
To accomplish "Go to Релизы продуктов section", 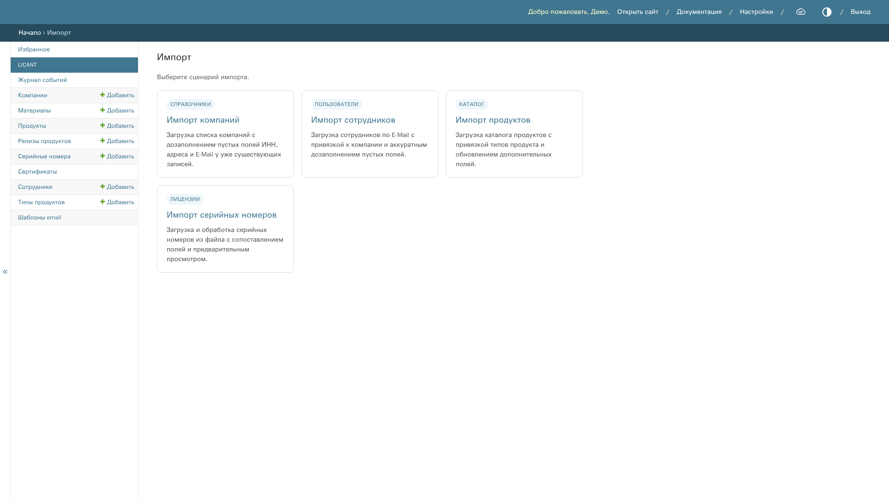I will point(44,141).
